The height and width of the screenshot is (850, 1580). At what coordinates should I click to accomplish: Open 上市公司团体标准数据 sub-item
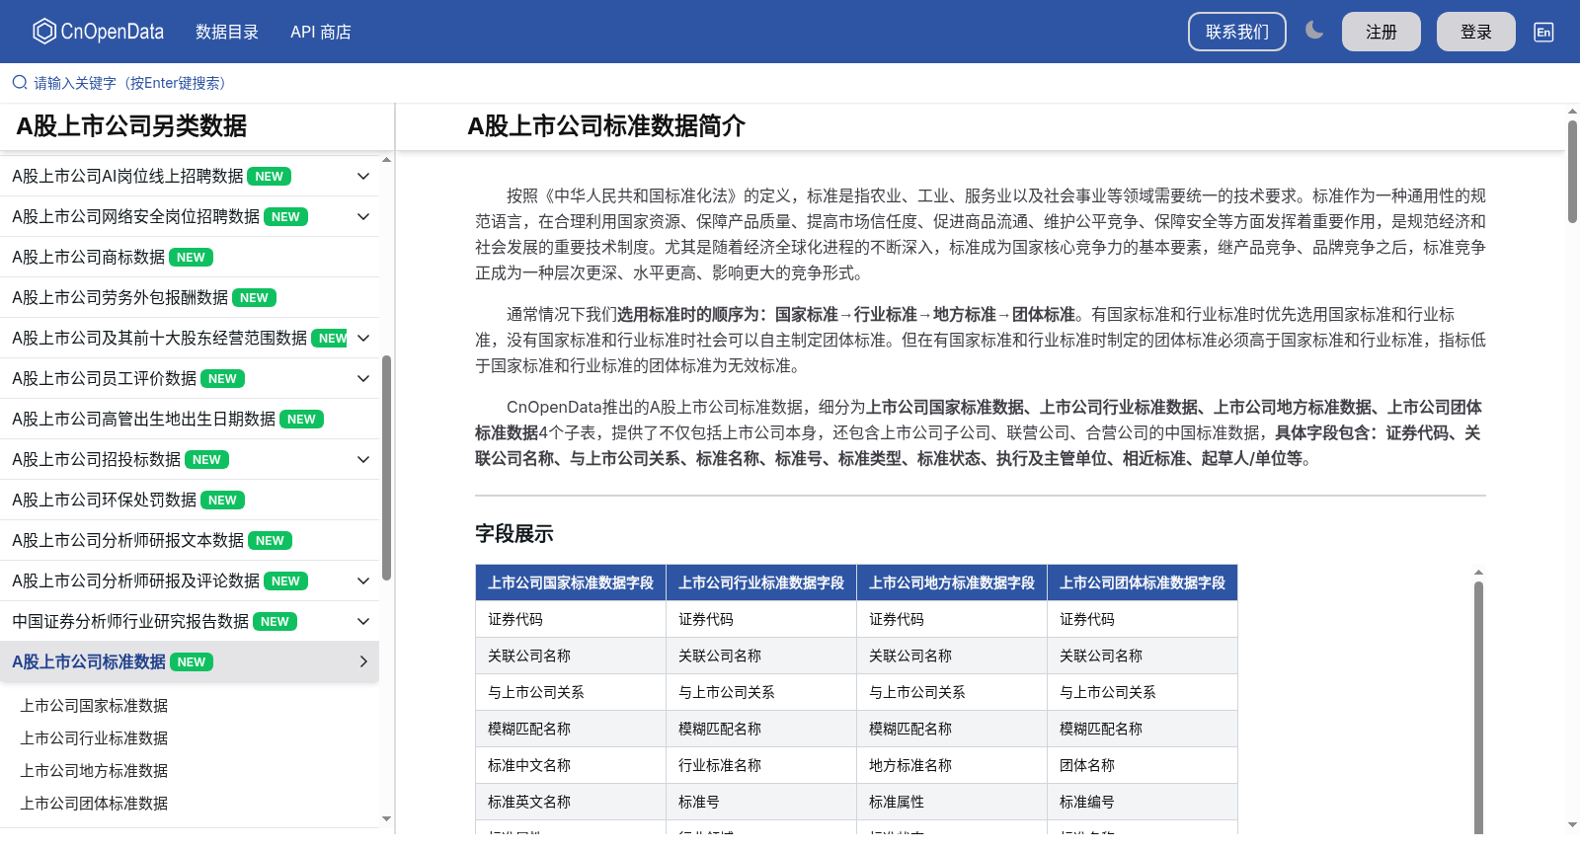tap(94, 803)
